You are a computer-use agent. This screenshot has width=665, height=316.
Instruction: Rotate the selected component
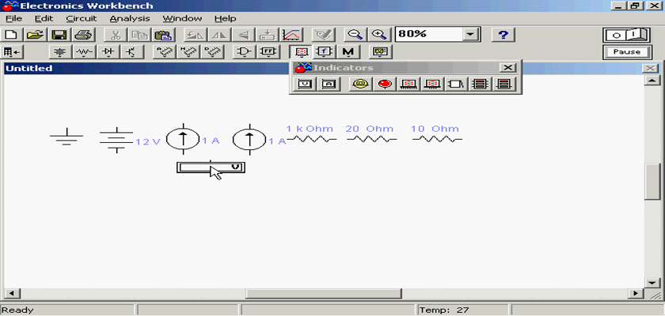click(x=194, y=35)
